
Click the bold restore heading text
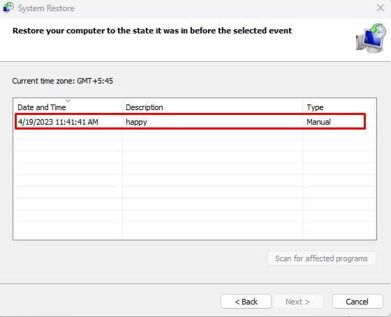(x=152, y=31)
